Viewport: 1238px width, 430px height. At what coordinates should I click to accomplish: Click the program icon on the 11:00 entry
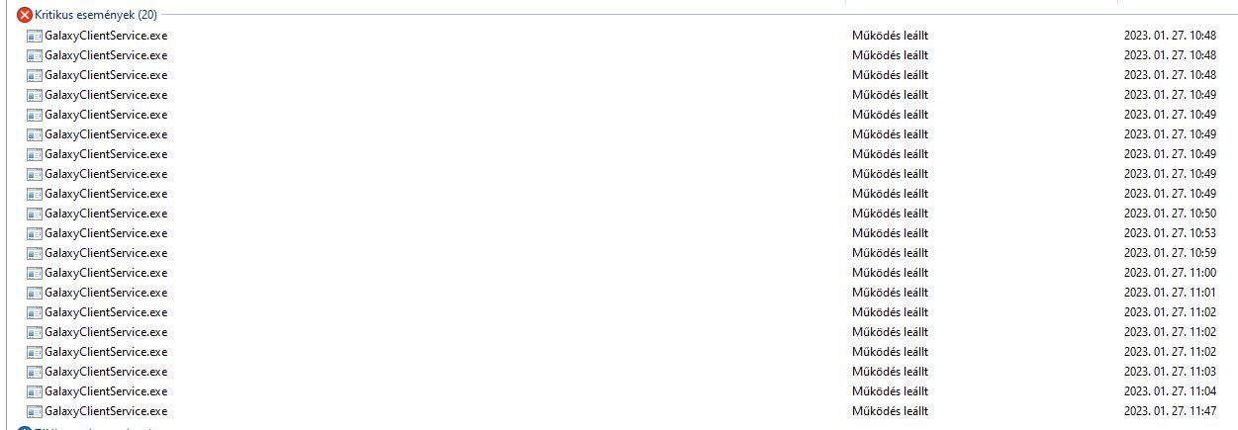point(35,273)
